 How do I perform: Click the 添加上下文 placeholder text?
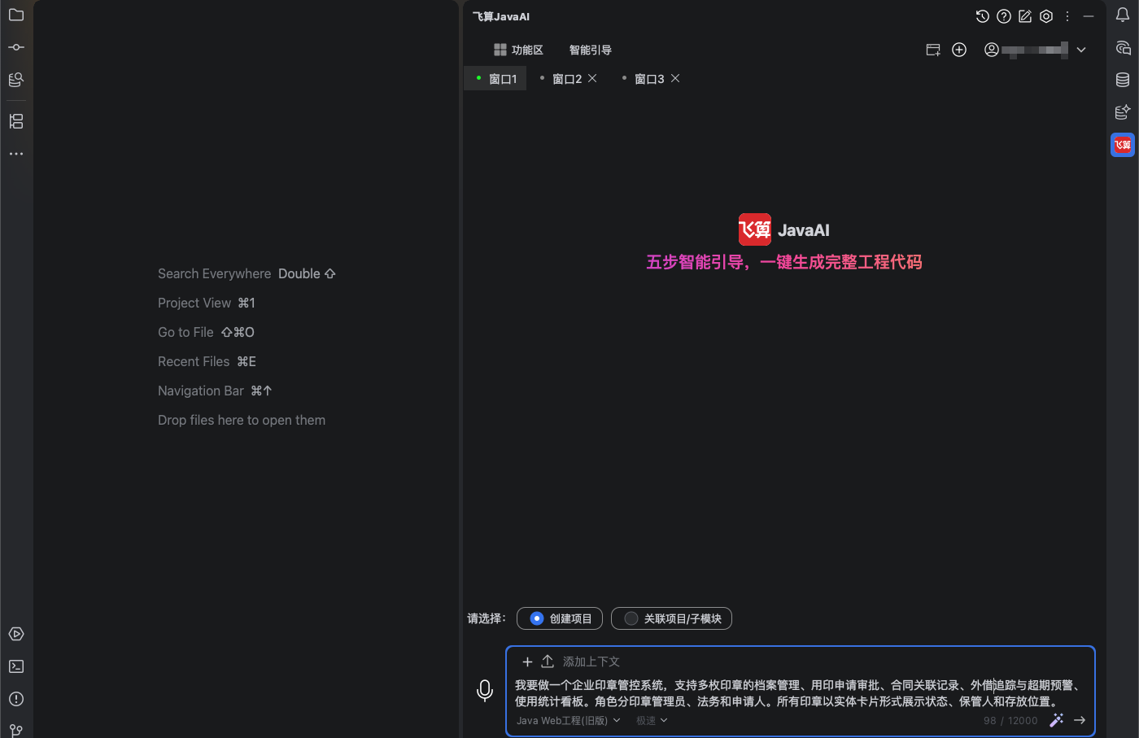[x=591, y=662]
